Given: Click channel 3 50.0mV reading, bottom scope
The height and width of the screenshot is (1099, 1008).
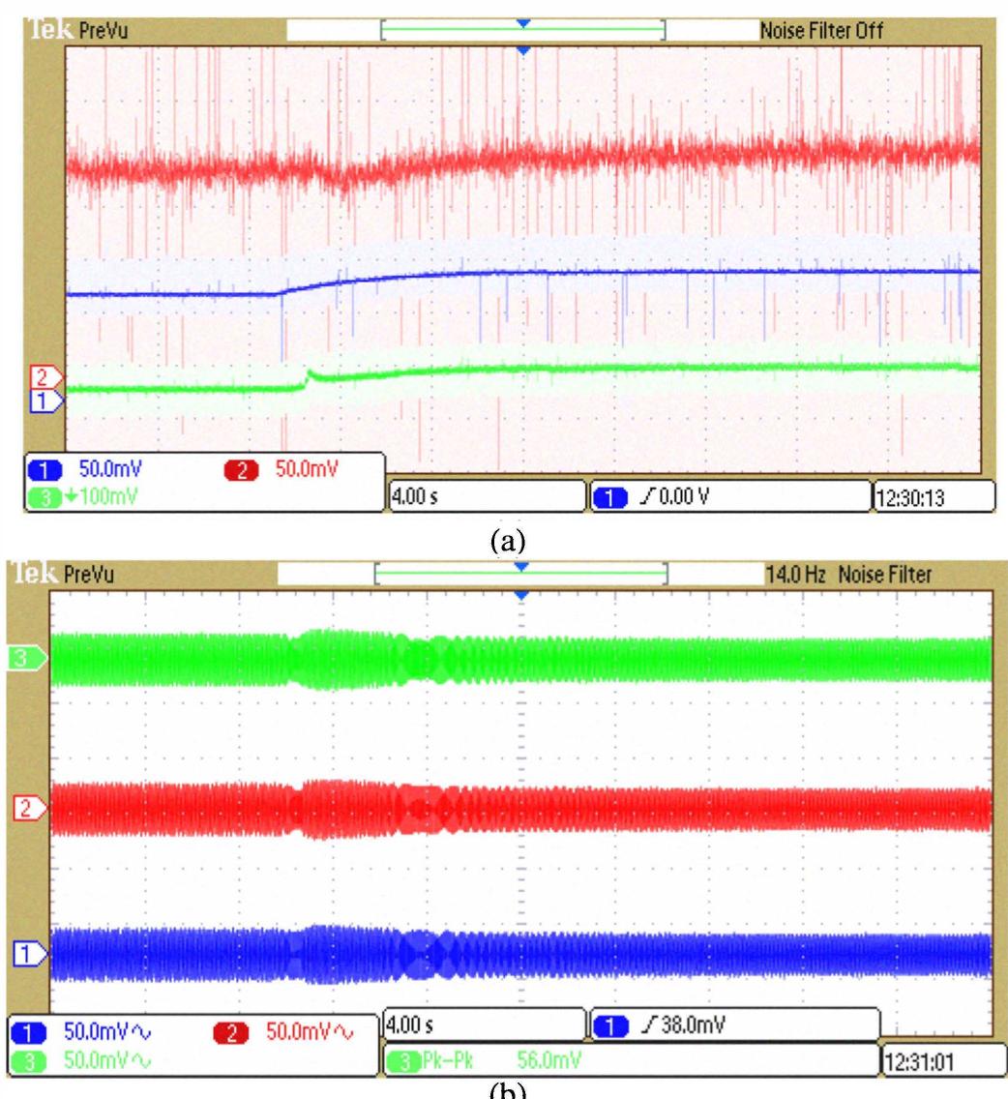Looking at the screenshot, I should coord(96,1060).
